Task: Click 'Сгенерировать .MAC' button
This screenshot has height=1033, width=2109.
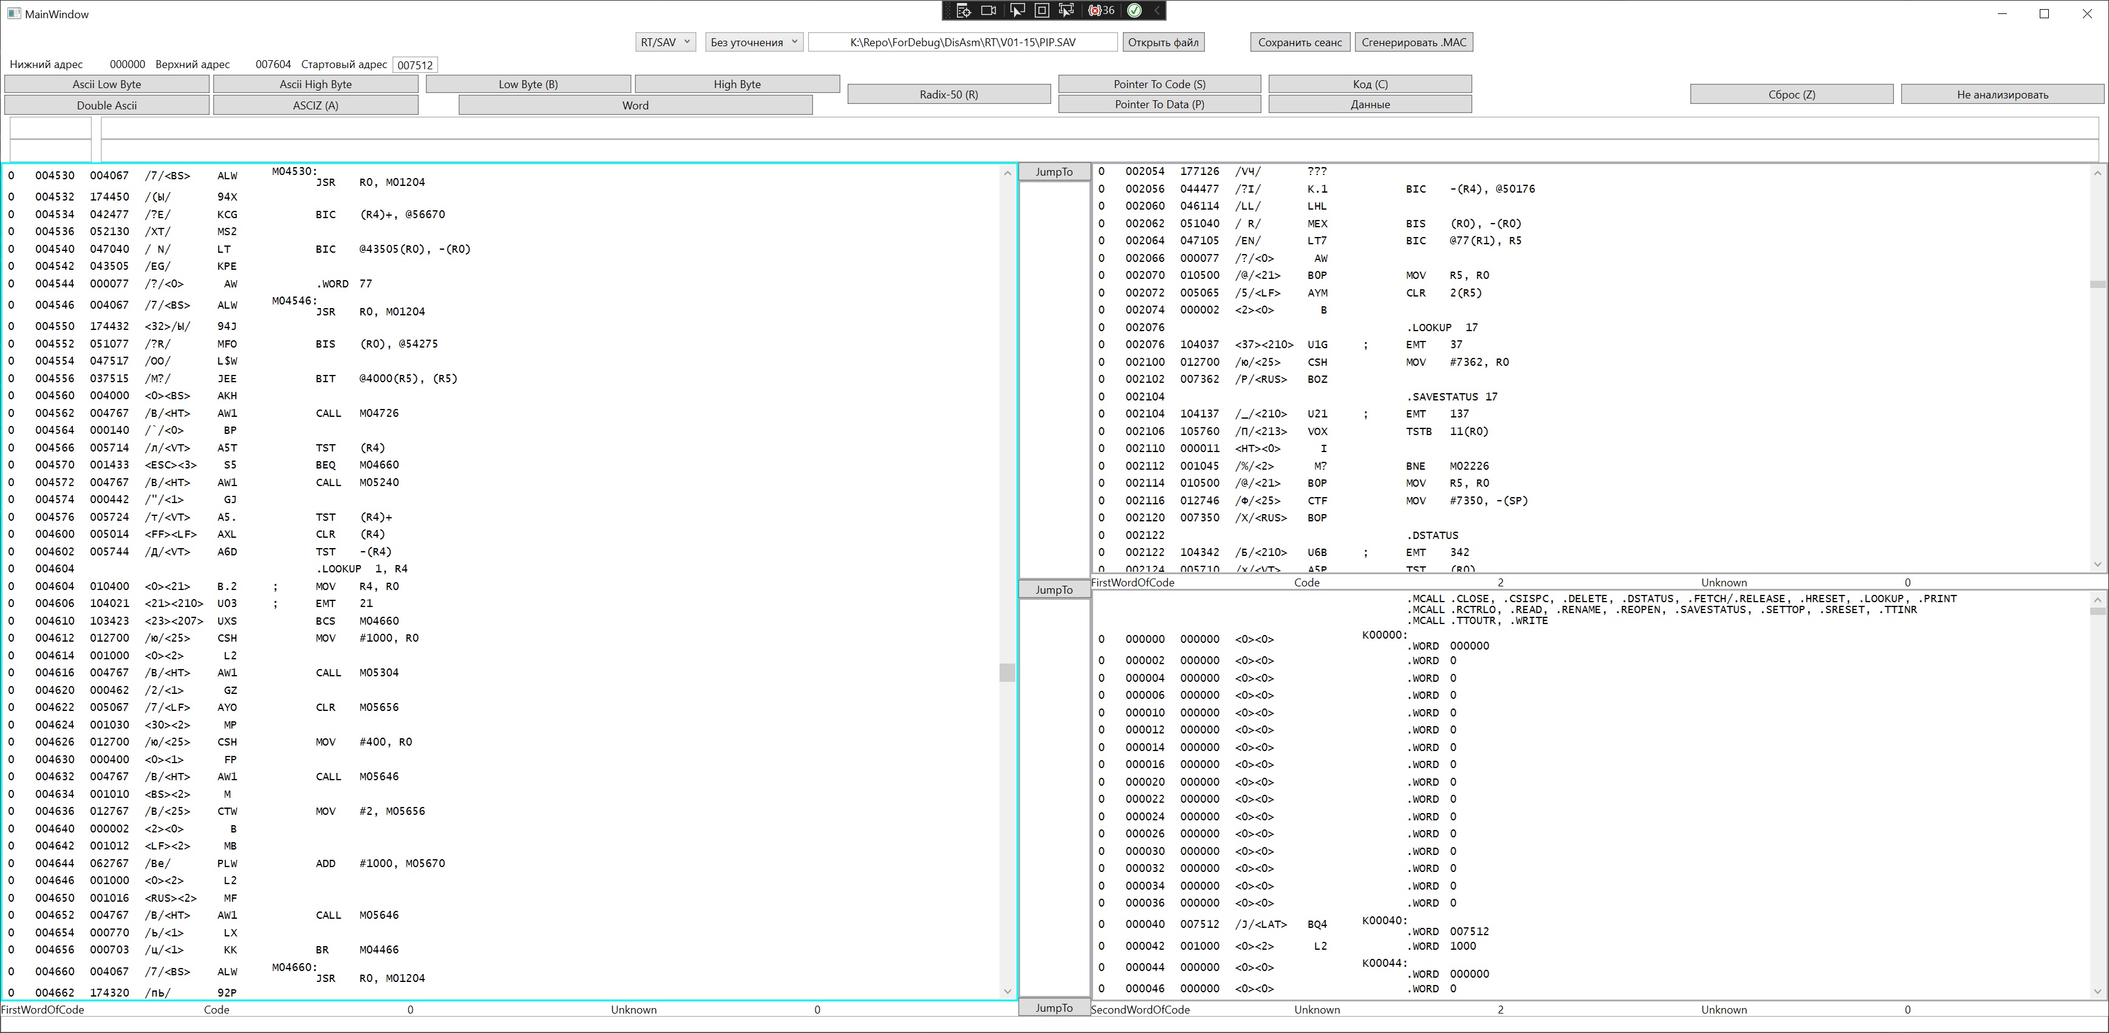Action: coord(1413,43)
